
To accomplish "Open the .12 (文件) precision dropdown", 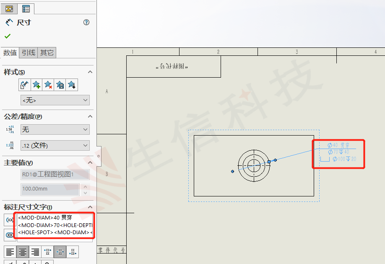I will tap(55, 146).
